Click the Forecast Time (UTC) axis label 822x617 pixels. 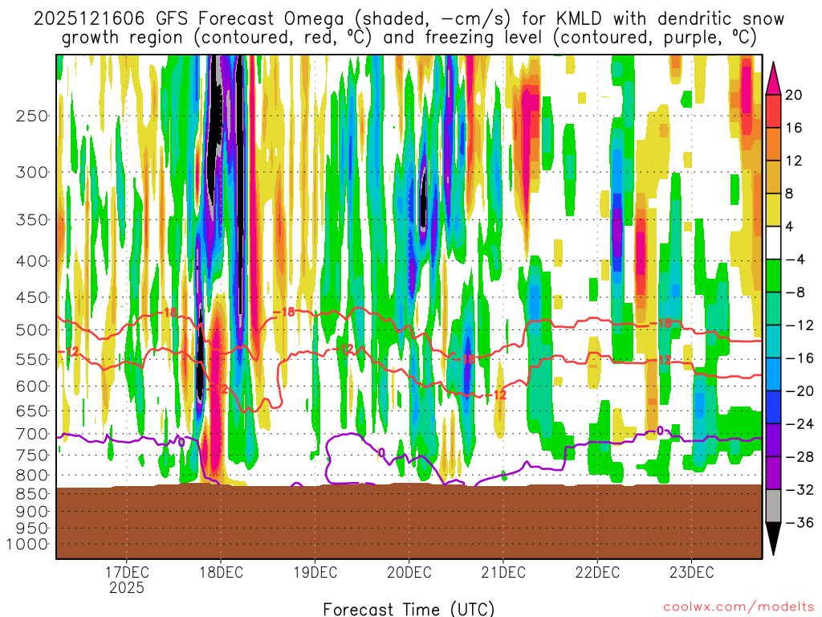coord(409,609)
